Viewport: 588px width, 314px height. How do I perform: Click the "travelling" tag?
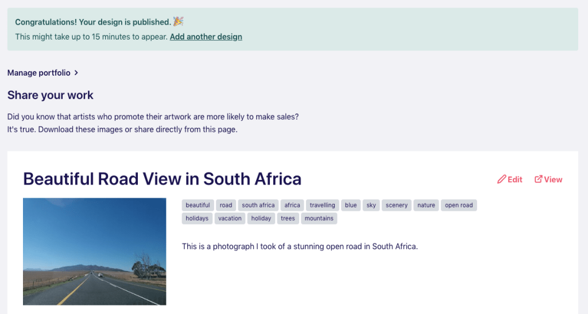coord(322,205)
